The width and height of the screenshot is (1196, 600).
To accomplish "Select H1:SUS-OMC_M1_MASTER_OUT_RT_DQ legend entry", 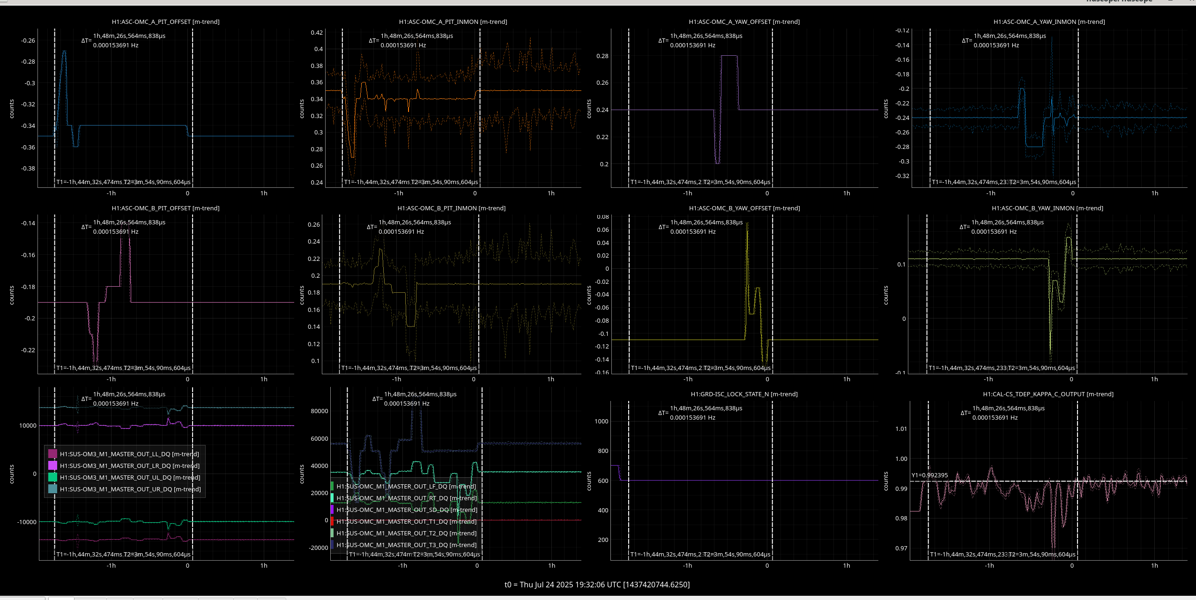I will point(407,498).
